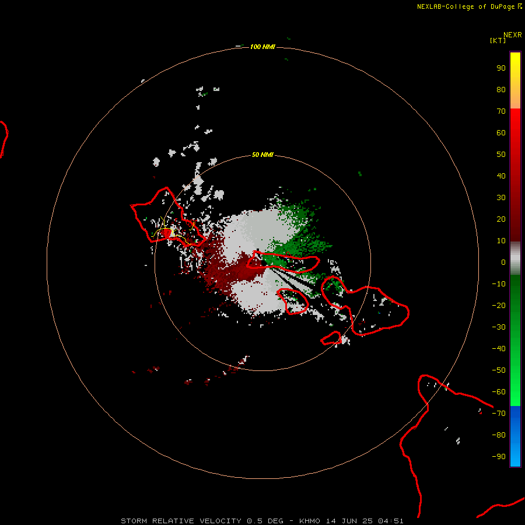Click the NEXLAB-College of DuPage credit text
The width and height of the screenshot is (525, 525).
[467, 6]
